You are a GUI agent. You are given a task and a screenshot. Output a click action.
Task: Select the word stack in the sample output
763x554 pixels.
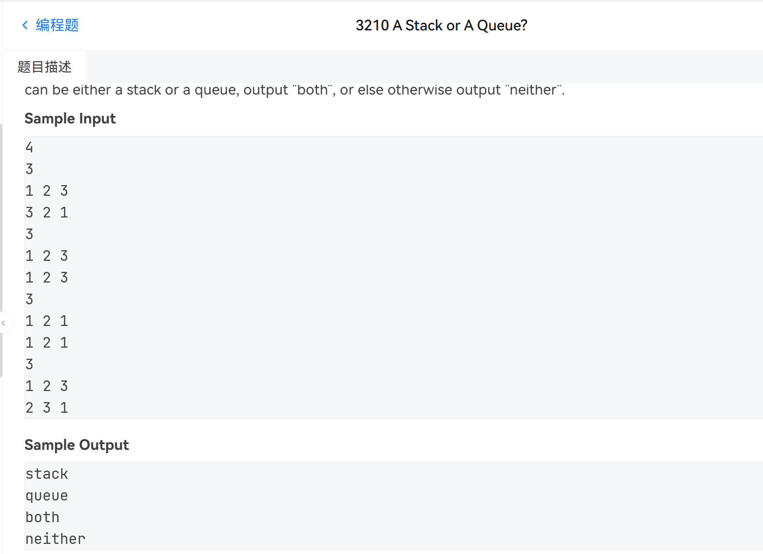pyautogui.click(x=46, y=474)
